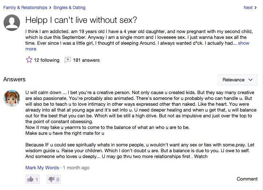263x190 pixels.
Task: Click the thumbs up icon on answer
Action: (x=30, y=179)
